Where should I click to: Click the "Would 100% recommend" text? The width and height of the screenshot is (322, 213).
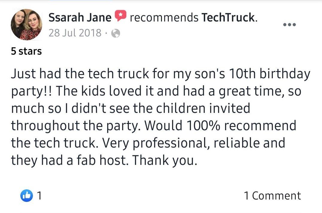220,125
